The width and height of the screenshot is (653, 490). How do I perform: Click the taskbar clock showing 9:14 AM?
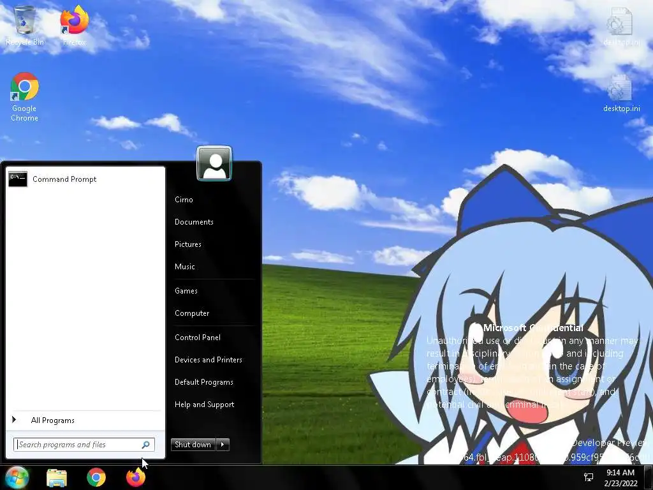click(x=620, y=477)
